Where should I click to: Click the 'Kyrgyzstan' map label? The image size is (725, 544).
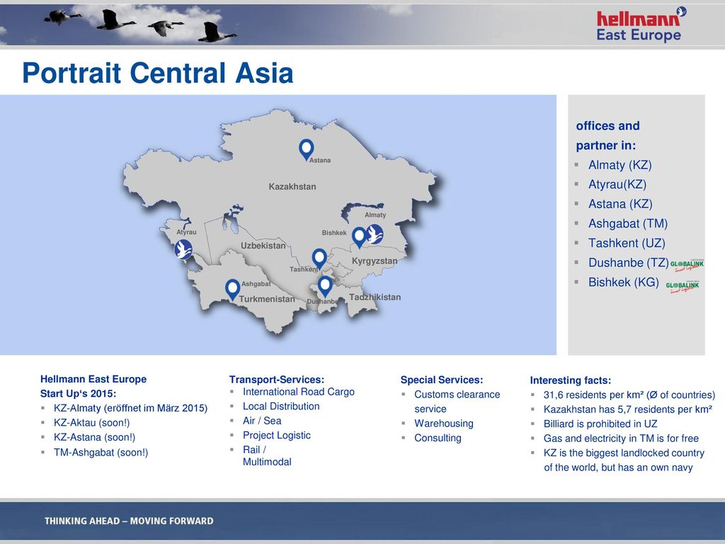[x=375, y=261]
